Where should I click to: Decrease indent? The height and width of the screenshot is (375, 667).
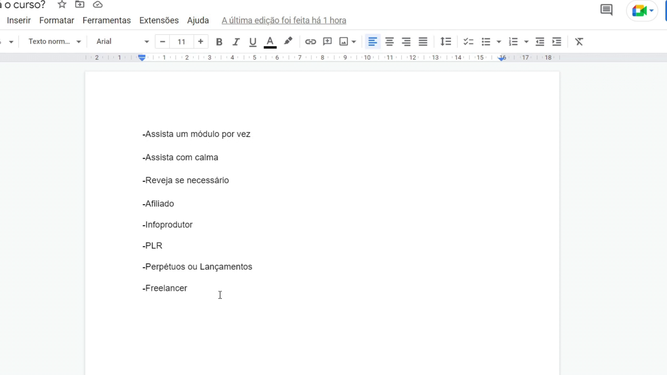540,42
